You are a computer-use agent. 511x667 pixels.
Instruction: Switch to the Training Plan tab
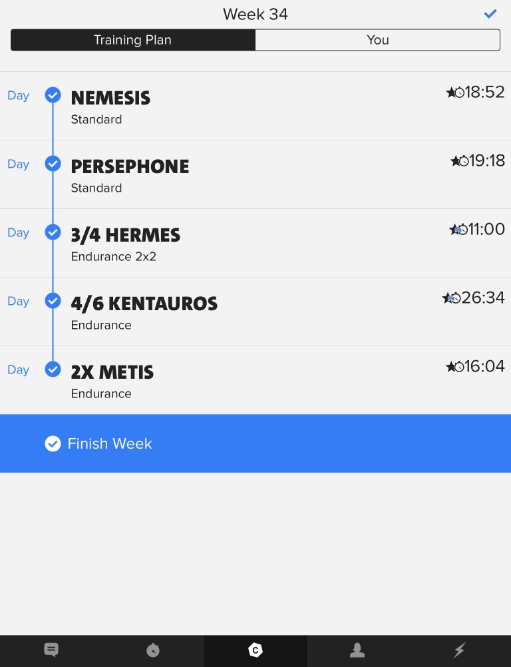tap(132, 40)
